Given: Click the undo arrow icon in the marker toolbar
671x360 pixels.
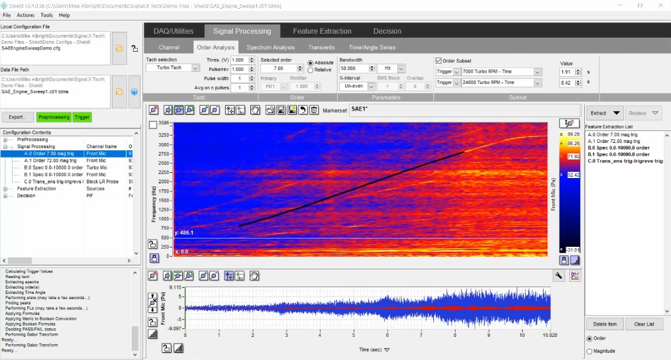Looking at the screenshot, I should coord(303,110).
